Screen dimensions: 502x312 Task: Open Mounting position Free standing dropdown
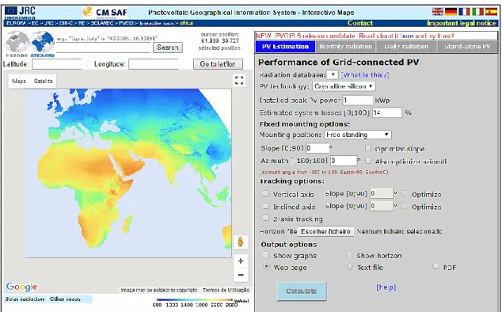tap(358, 135)
